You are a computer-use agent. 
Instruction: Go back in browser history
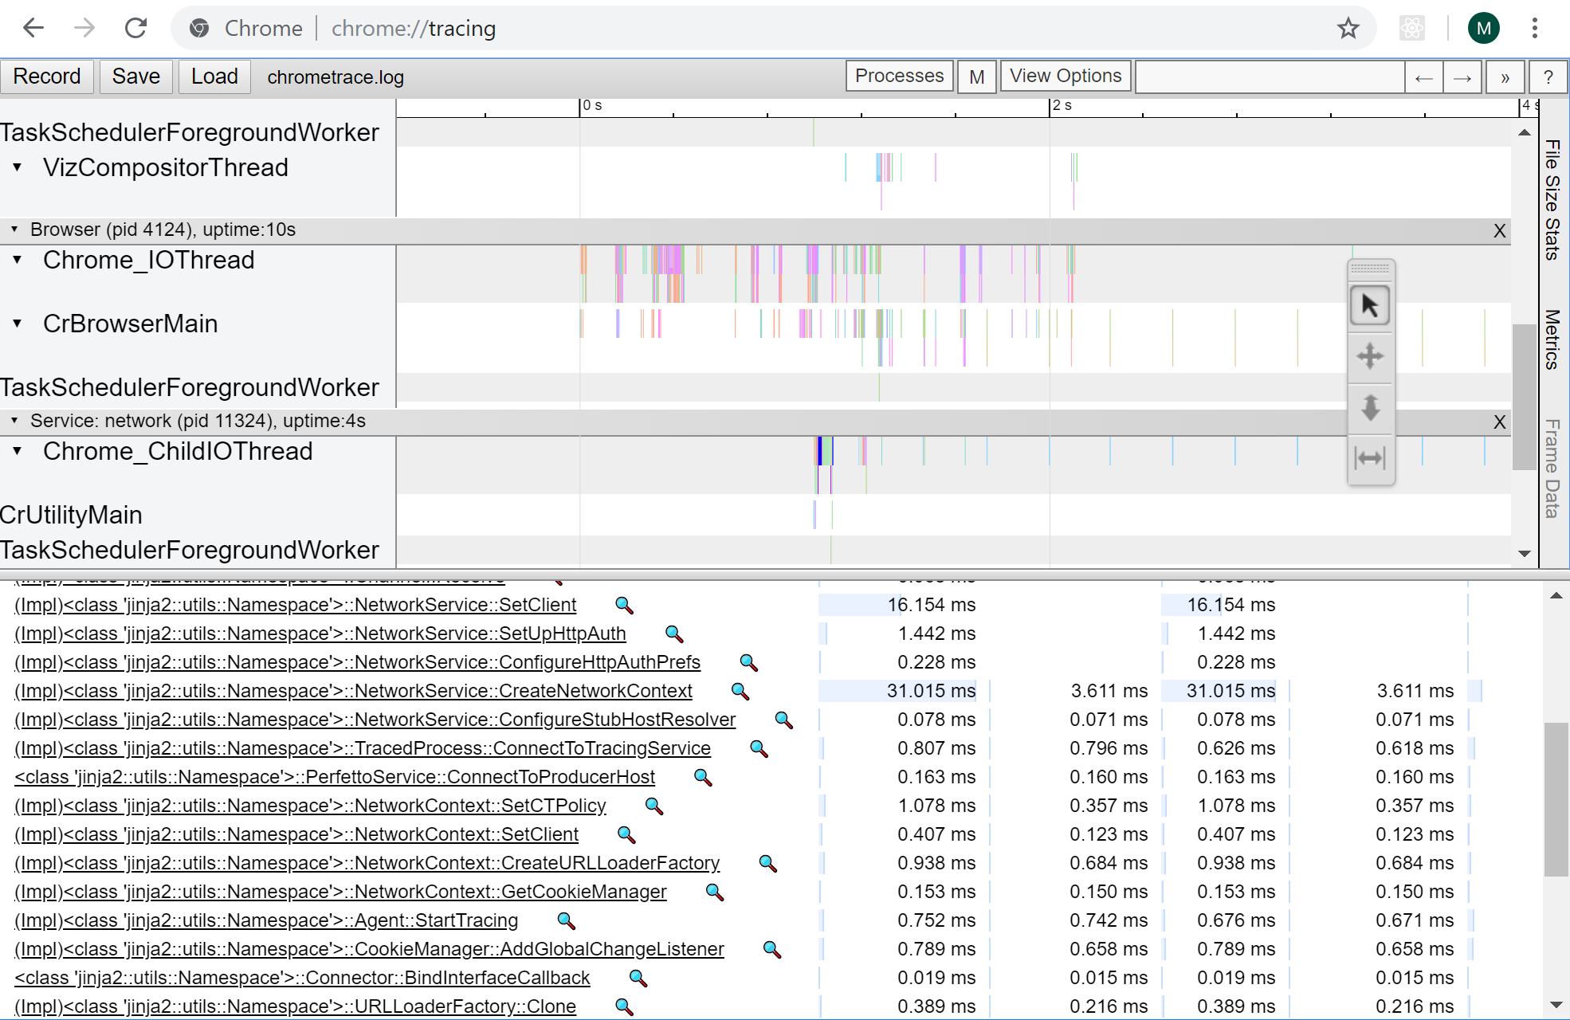tap(33, 29)
